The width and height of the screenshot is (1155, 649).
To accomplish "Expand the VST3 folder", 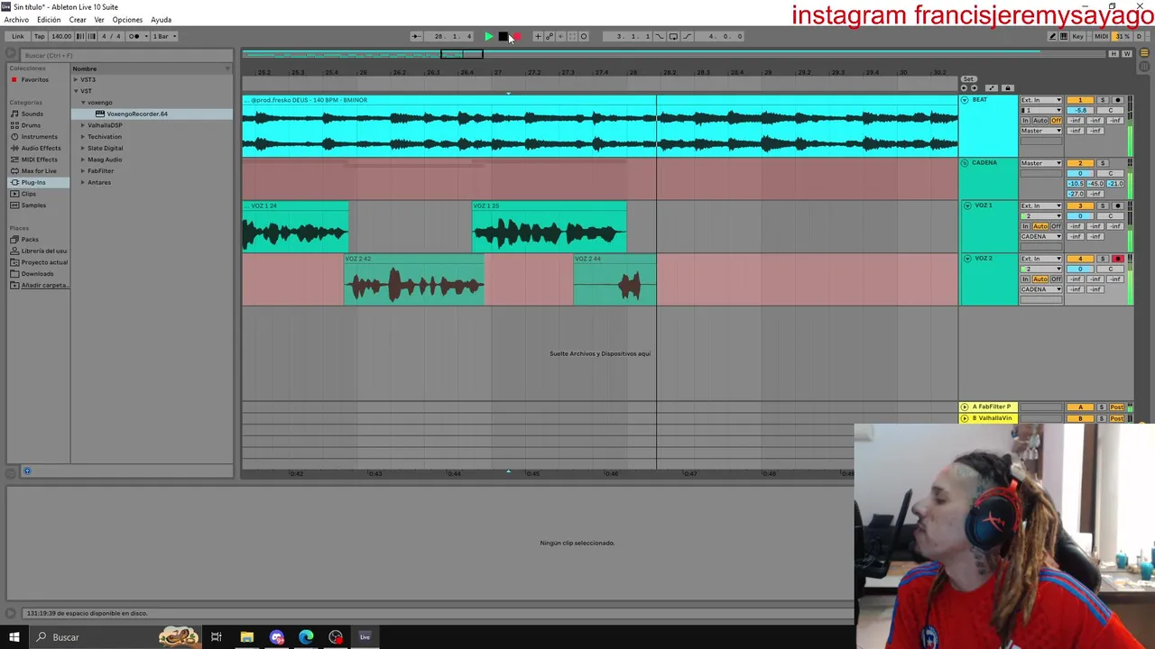I will click(x=76, y=80).
